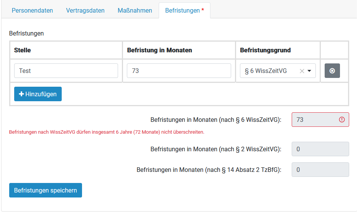Image resolution: width=358 pixels, height=212 pixels.
Task: Click the Befristungsgrund column header
Action: [265, 50]
